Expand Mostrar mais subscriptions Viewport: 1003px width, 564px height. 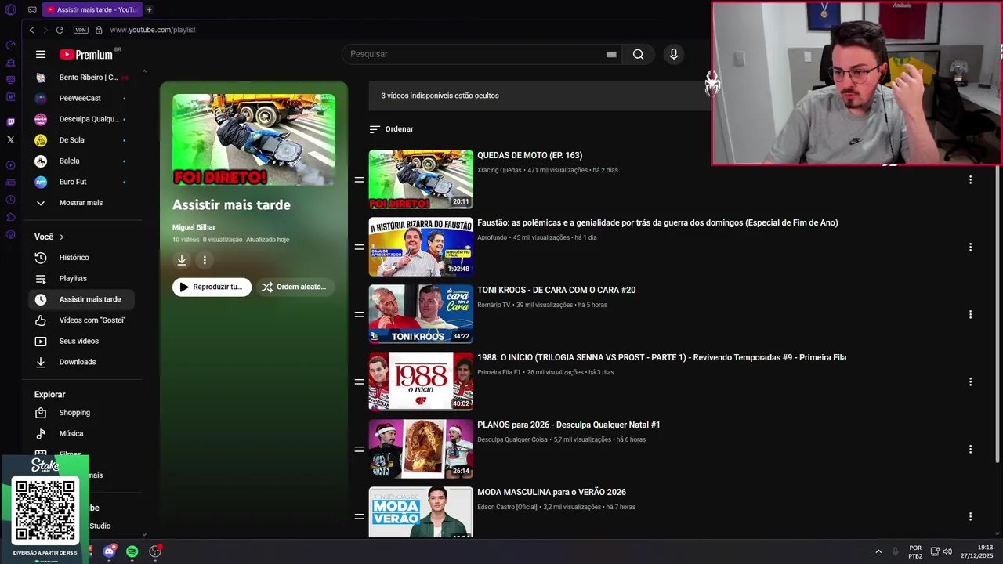82,203
